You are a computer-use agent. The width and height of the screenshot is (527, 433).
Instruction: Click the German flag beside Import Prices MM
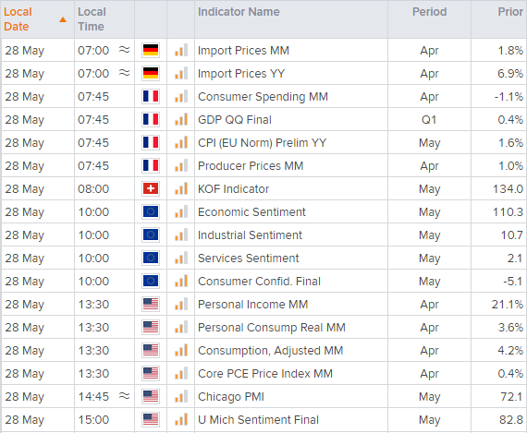coord(151,51)
